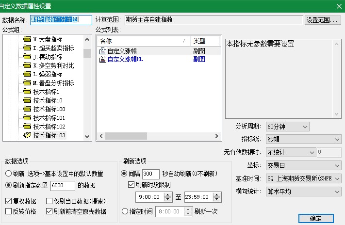The width and height of the screenshot is (345, 225).
Task: Click formula list horizontal scrollbar thumb
Action: click(126, 136)
